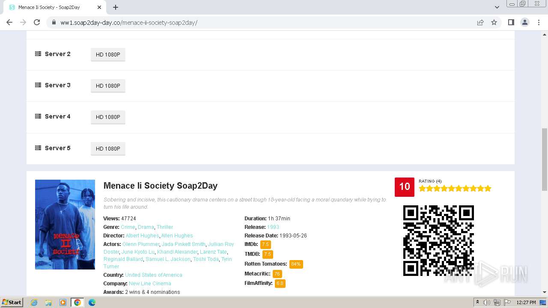This screenshot has width=548, height=308.
Task: Go back with the browser back arrow
Action: (9, 22)
